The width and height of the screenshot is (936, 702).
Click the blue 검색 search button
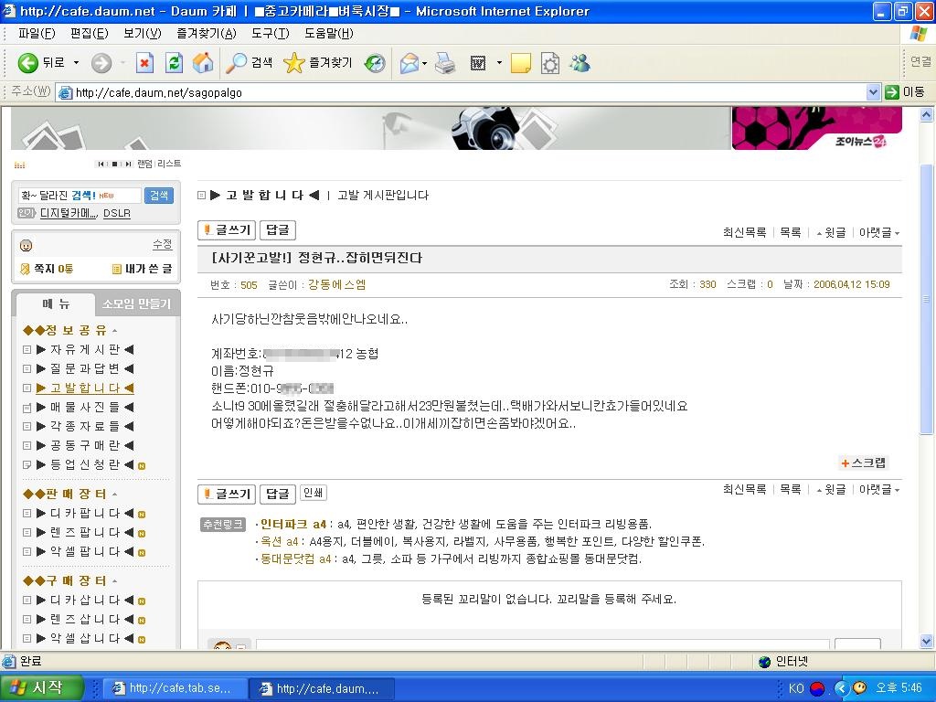(x=159, y=196)
